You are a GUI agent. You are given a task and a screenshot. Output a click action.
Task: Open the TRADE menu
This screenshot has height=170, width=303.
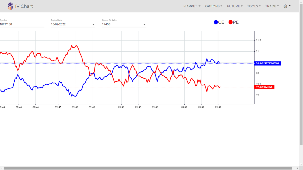272,6
